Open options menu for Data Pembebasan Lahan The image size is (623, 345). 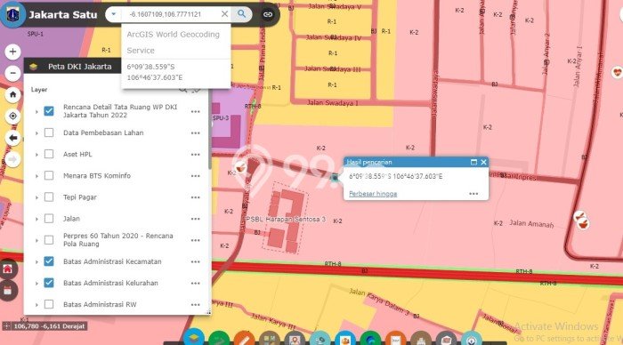click(x=195, y=133)
